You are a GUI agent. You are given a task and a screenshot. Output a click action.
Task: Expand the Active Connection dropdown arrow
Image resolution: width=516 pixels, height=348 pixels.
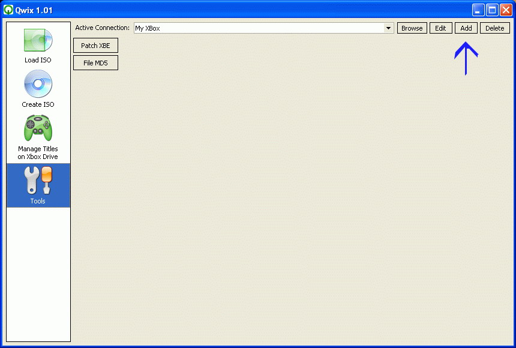click(388, 28)
